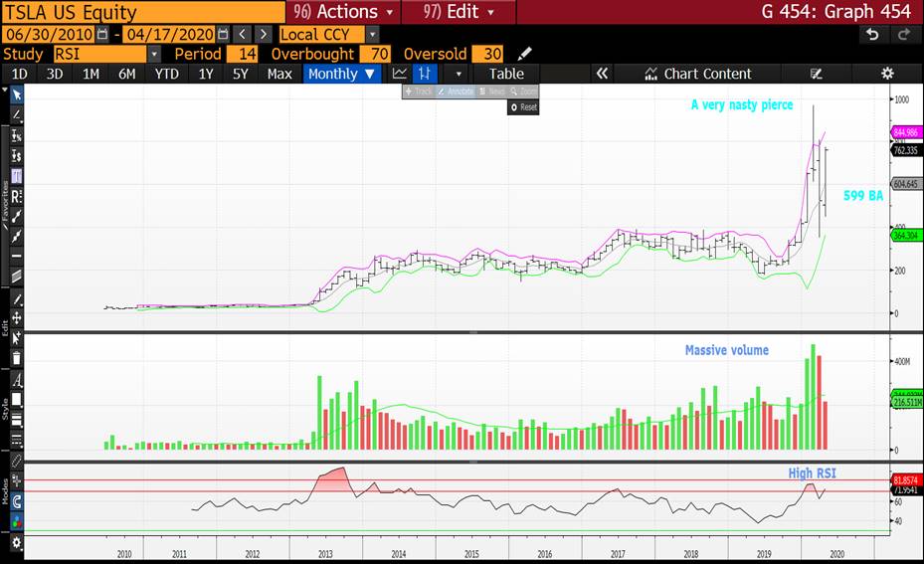Open Chart Content panel
The height and width of the screenshot is (564, 924).
pyautogui.click(x=699, y=74)
